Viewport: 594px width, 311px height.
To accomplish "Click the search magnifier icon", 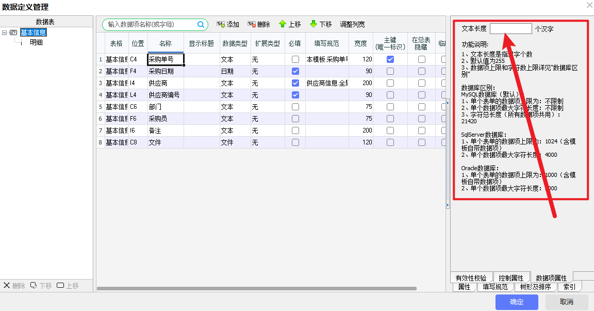I will pyautogui.click(x=201, y=25).
